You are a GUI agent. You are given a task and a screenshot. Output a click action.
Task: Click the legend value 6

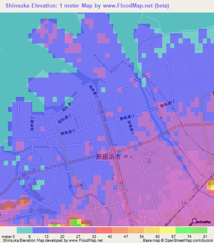pos(29,237)
